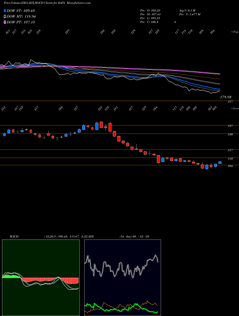
Task: Click the 152 value in the Lows row
Action: (3, 108)
